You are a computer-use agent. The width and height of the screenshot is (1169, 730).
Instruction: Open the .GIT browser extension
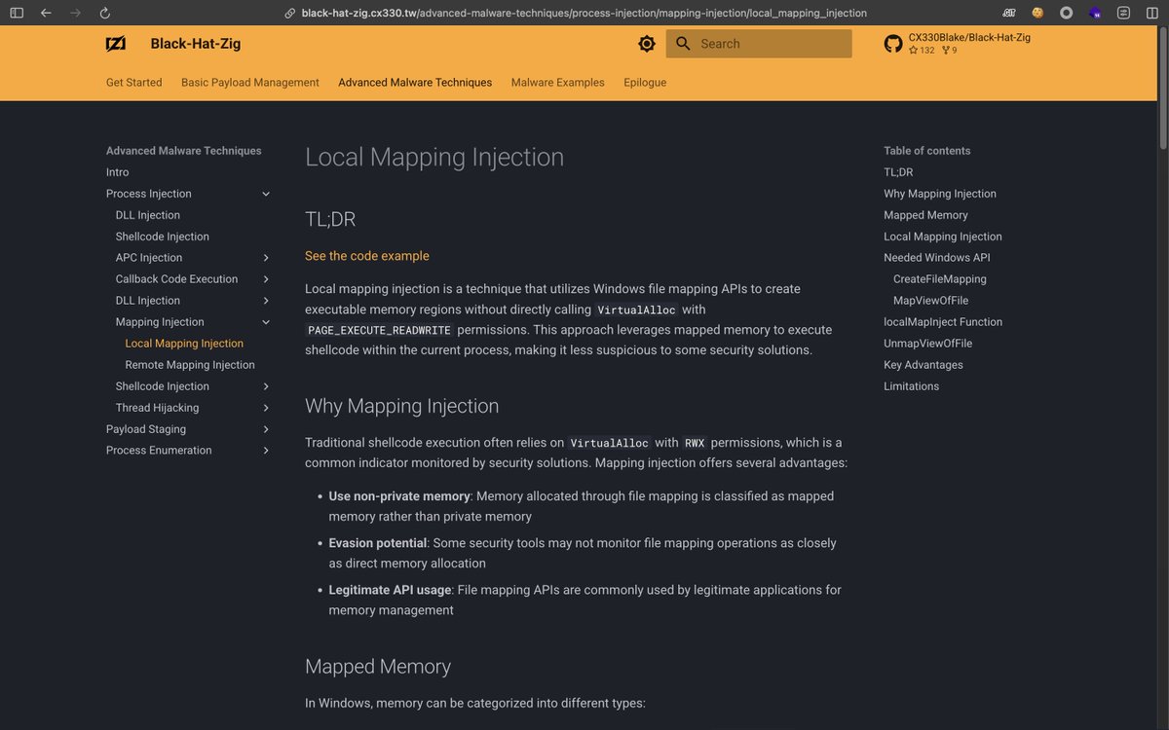1009,13
